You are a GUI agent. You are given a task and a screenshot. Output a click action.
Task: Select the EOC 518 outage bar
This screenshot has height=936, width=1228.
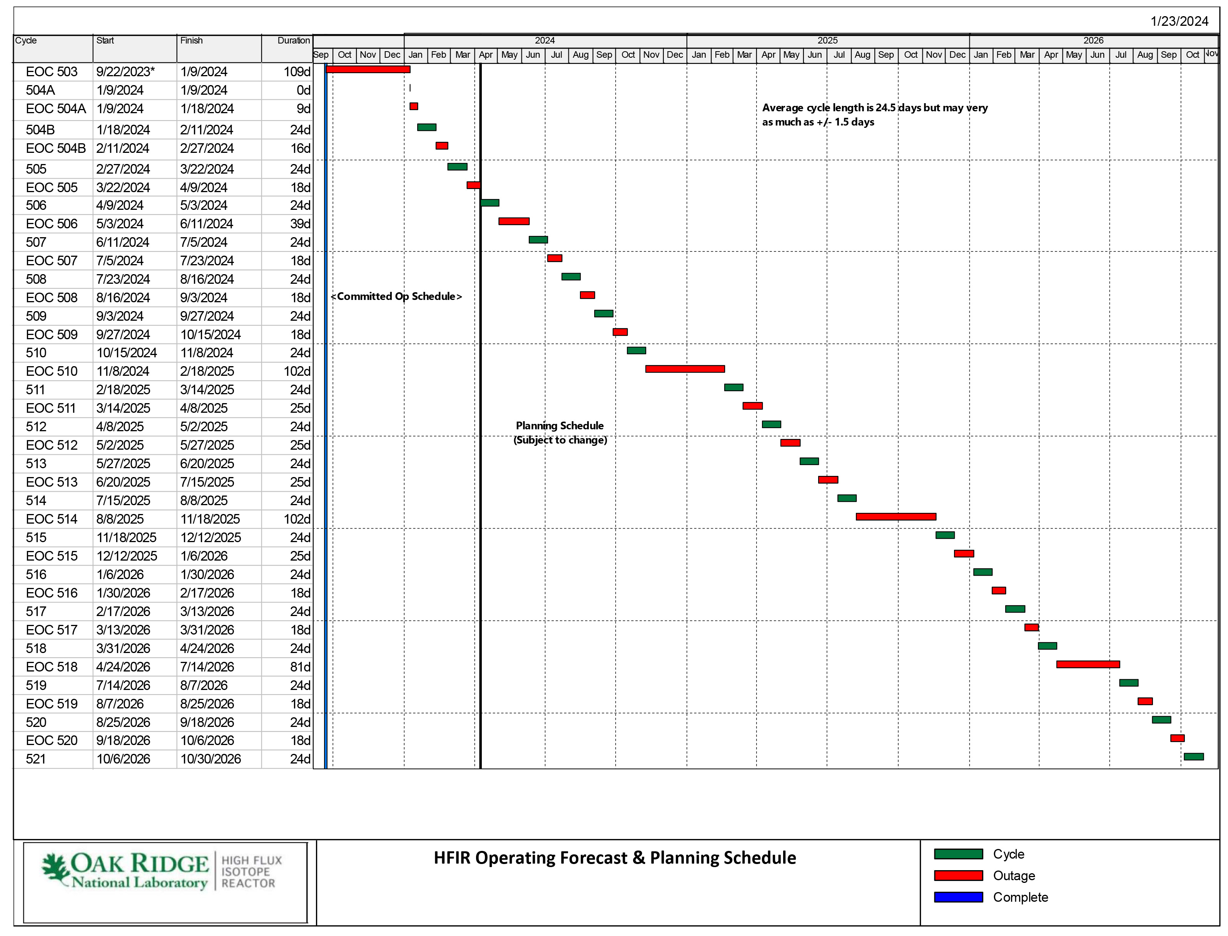[1088, 664]
